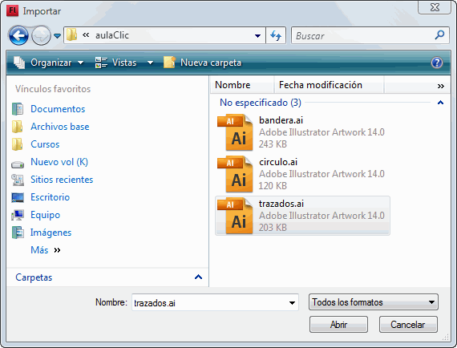Open Documentos favorite link
The height and width of the screenshot is (348, 457).
(58, 109)
